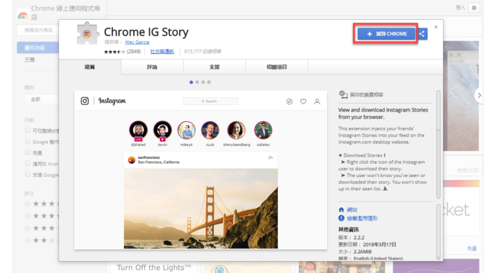The width and height of the screenshot is (502, 273).
Task: Open zuck's story avatar
Action: 210,130
